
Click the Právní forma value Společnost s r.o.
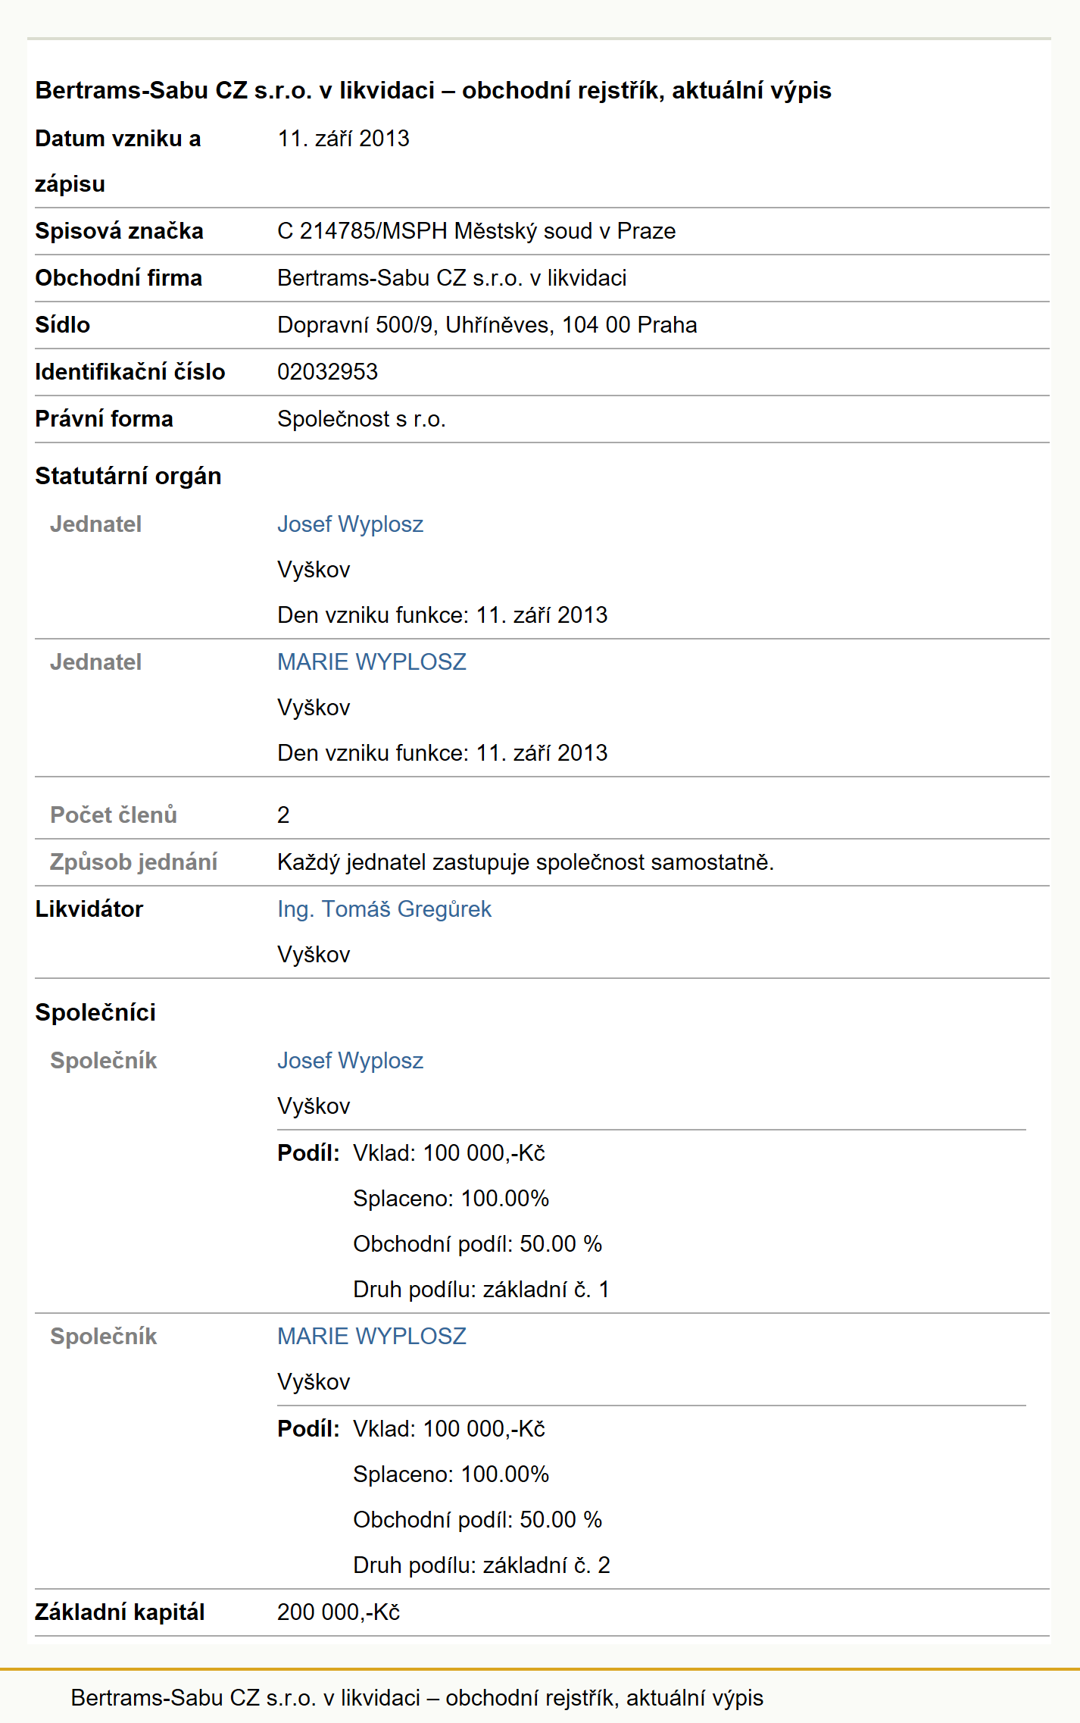point(361,419)
